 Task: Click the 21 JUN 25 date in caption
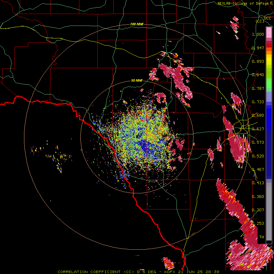pos(191,272)
